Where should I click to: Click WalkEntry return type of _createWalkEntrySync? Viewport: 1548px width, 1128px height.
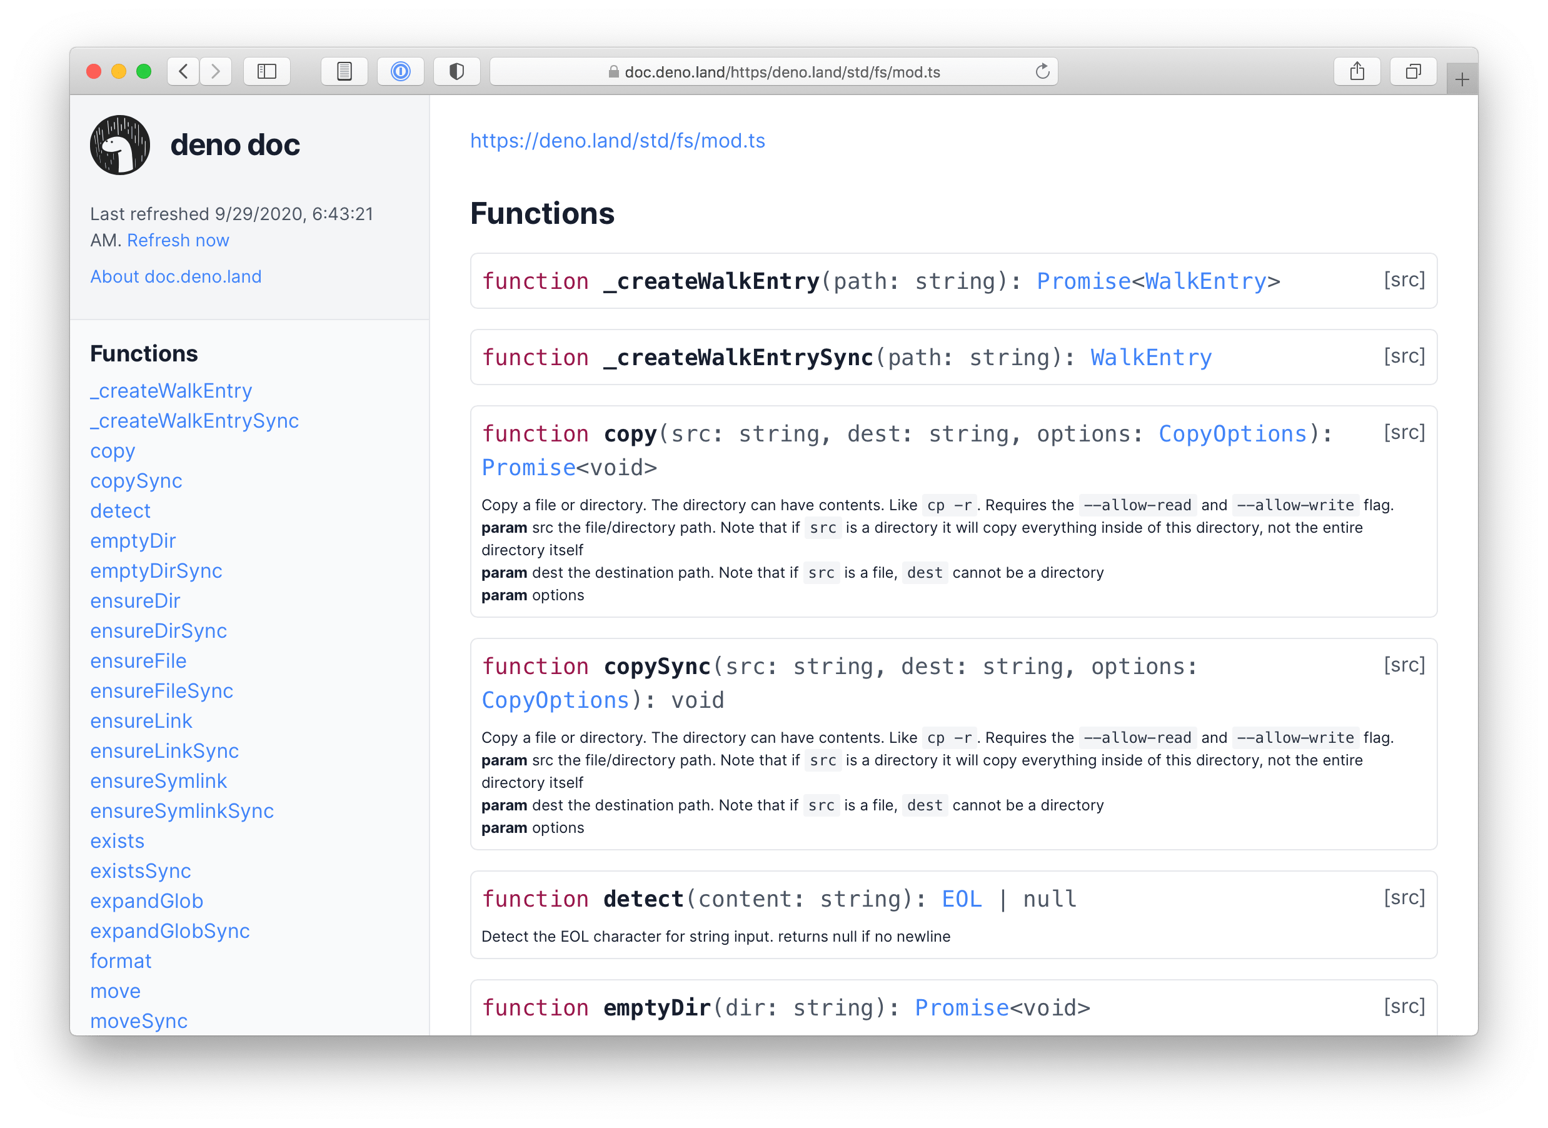pos(1151,358)
